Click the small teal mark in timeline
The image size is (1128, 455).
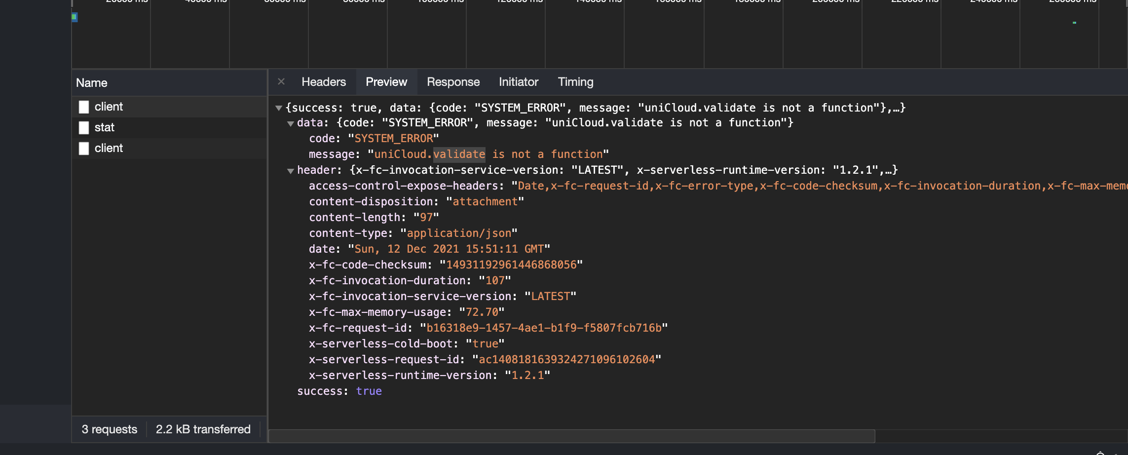pyautogui.click(x=1074, y=23)
